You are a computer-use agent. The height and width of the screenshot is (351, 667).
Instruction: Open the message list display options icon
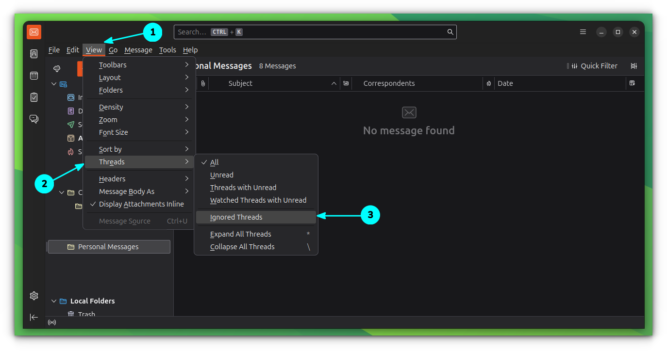click(x=634, y=65)
